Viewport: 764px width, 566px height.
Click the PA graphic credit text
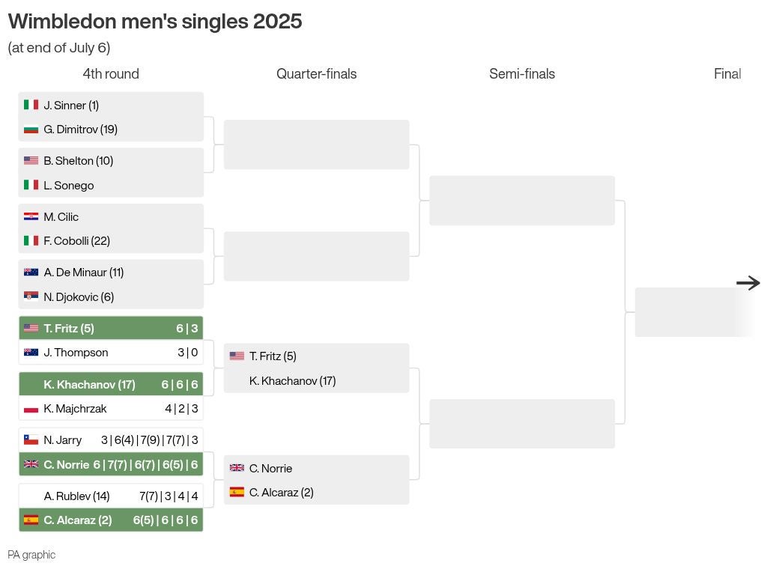(x=31, y=554)
